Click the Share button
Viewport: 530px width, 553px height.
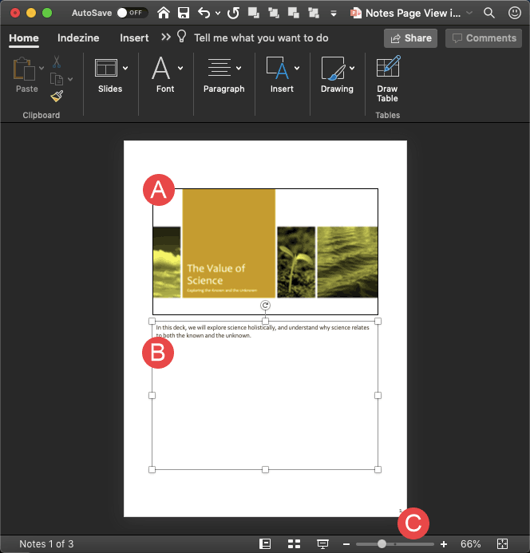411,38
